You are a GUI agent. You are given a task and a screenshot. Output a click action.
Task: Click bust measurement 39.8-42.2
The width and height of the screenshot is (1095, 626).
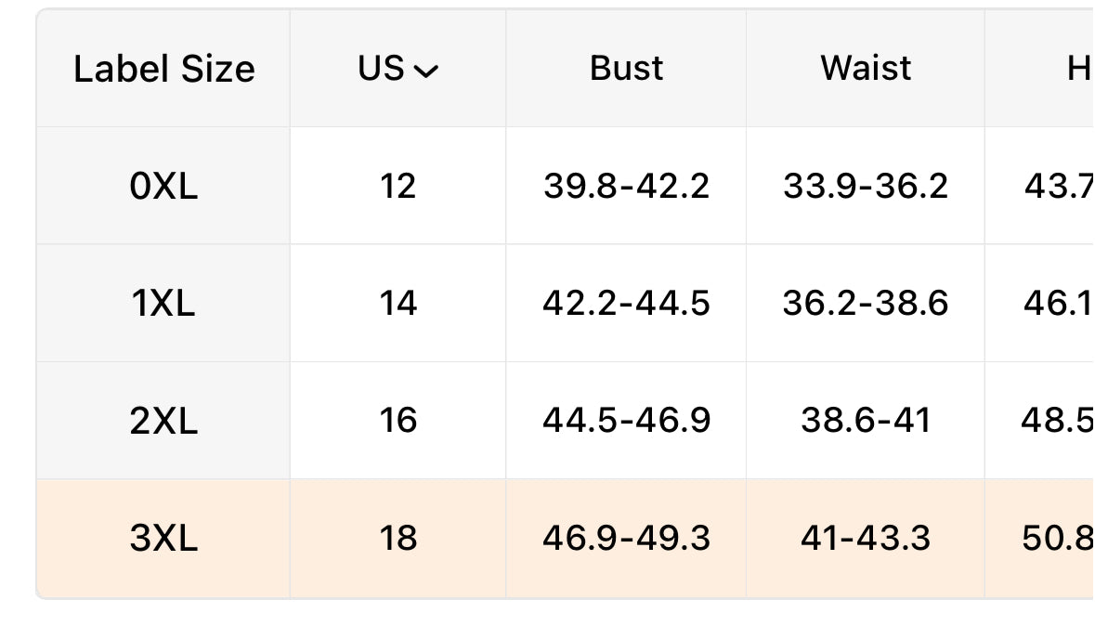(x=626, y=187)
